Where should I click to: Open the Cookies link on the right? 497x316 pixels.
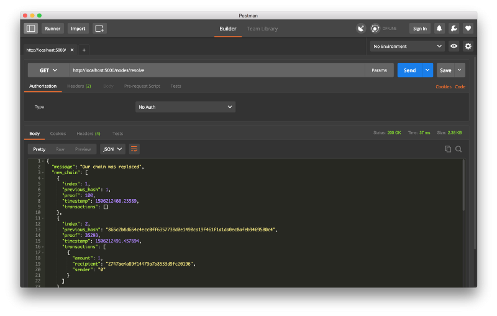click(x=444, y=86)
